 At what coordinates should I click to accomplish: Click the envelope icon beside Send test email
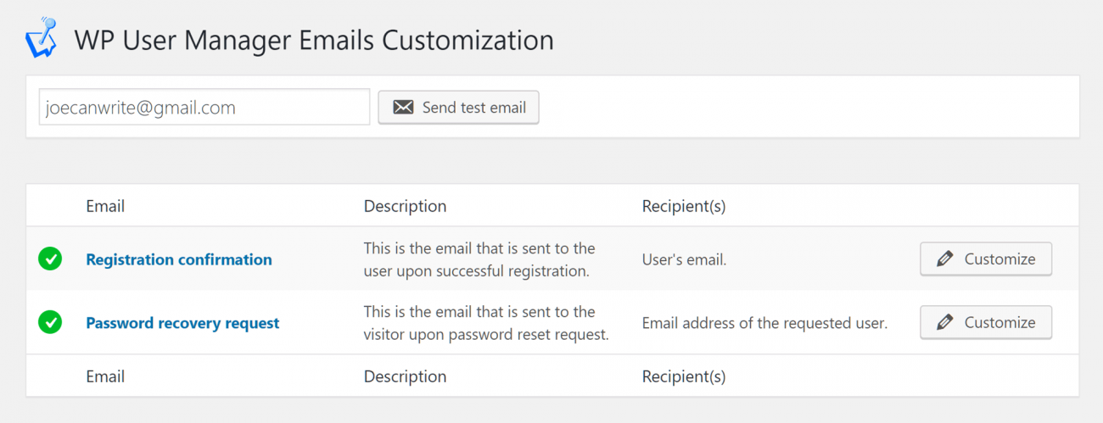[x=403, y=108]
